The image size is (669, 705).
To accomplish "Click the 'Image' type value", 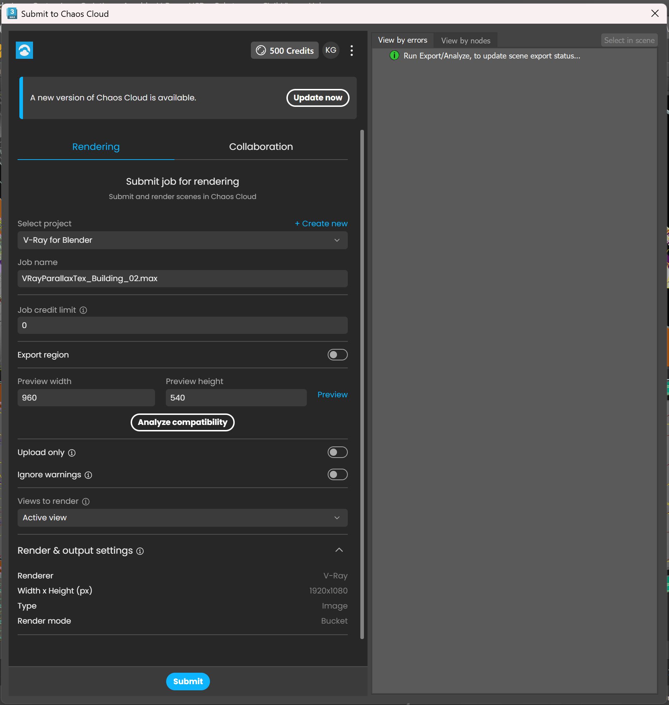I will click(x=334, y=606).
